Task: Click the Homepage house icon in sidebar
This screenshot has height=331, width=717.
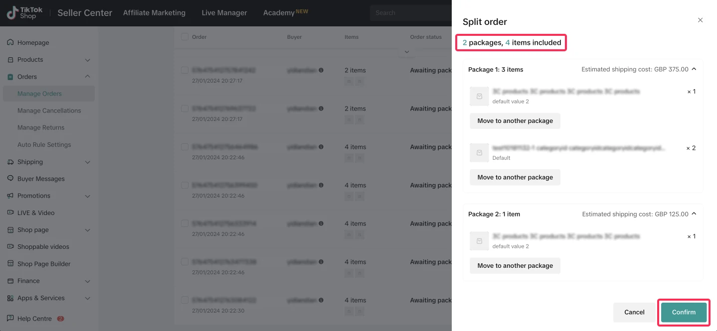Action: pos(10,42)
